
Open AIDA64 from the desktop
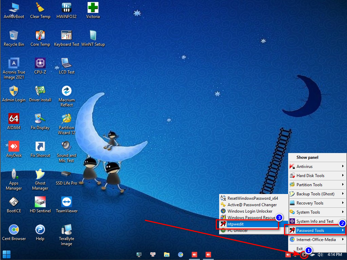click(14, 122)
